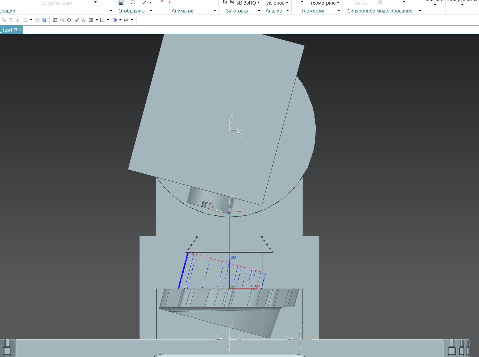479x357 pixels.
Task: Click the Анимация group label
Action: click(x=183, y=11)
